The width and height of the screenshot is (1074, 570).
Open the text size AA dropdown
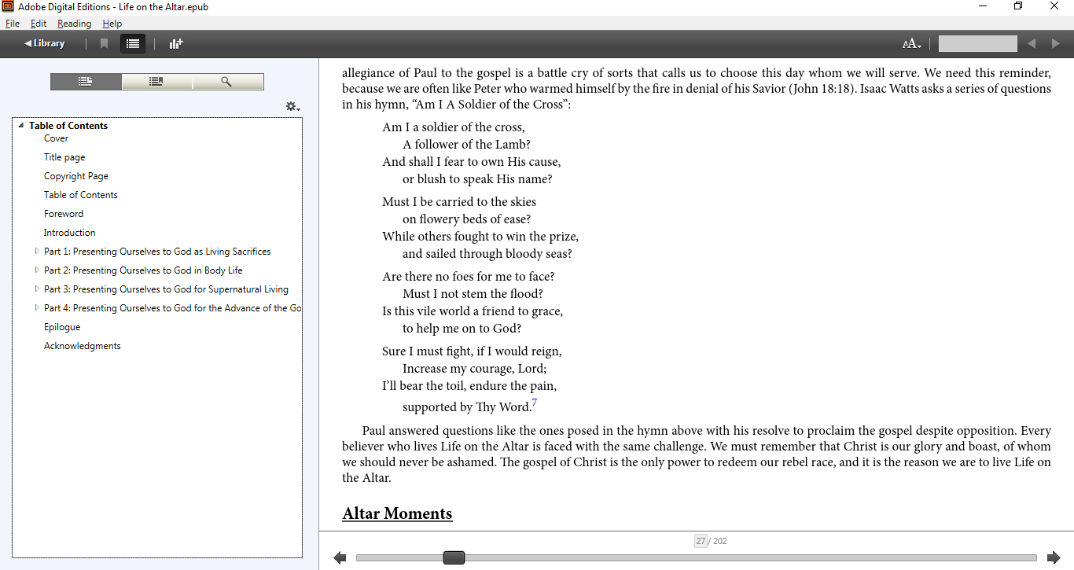[912, 44]
